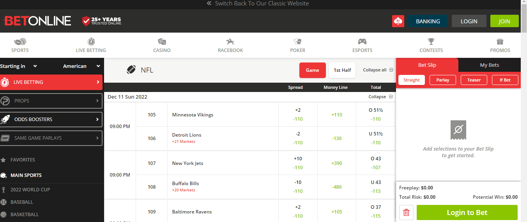
Task: Open Contests trophy icon
Action: tap(431, 42)
